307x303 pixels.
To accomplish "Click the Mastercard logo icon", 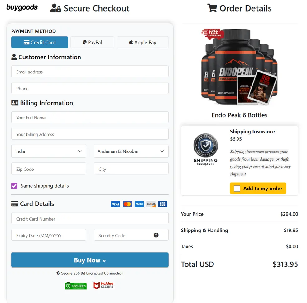I will tap(127, 204).
